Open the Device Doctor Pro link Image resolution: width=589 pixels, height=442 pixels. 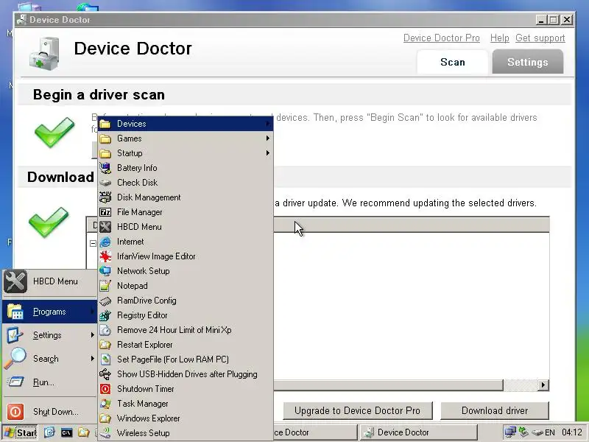(x=441, y=38)
